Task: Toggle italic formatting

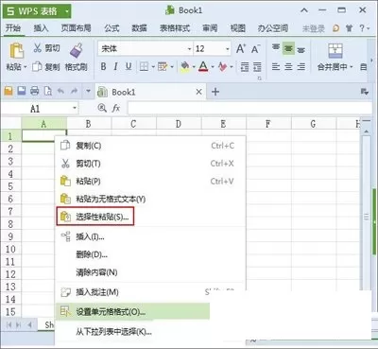Action: click(x=115, y=66)
